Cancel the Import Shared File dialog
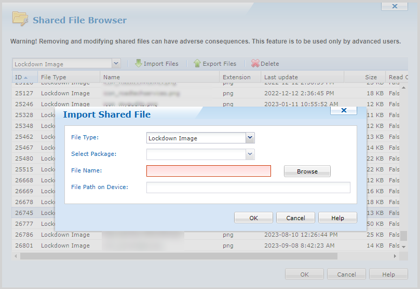 coord(295,218)
